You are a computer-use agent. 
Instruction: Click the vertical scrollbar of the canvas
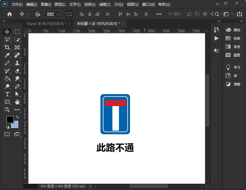point(207,101)
